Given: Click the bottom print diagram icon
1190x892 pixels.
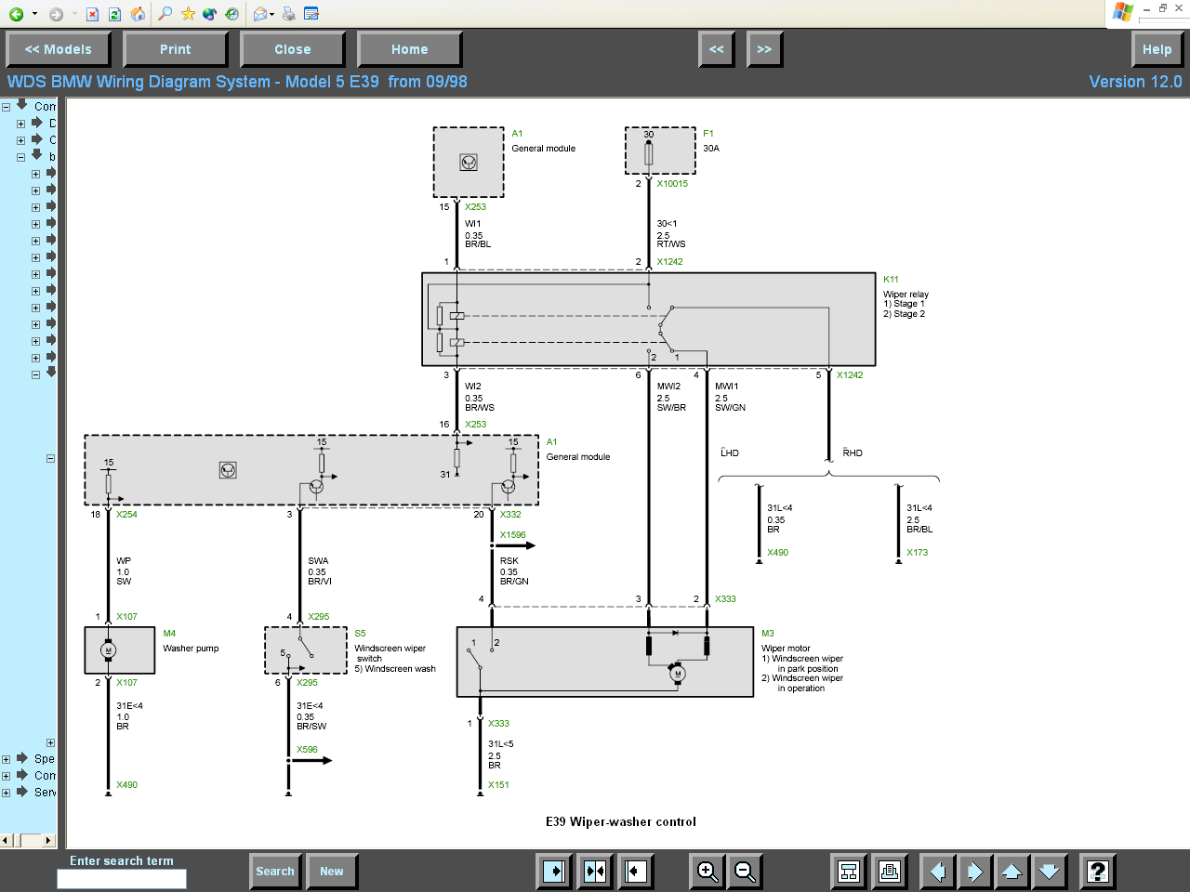Looking at the screenshot, I should [x=890, y=872].
